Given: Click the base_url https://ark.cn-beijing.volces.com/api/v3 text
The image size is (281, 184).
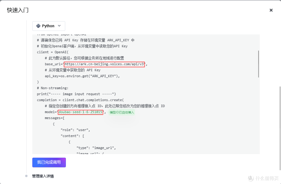Looking at the screenshot, I should [104, 64].
